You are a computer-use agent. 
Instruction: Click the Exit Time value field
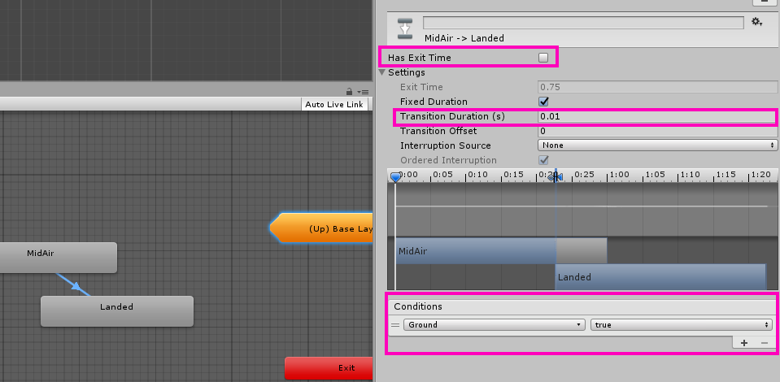tap(657, 87)
